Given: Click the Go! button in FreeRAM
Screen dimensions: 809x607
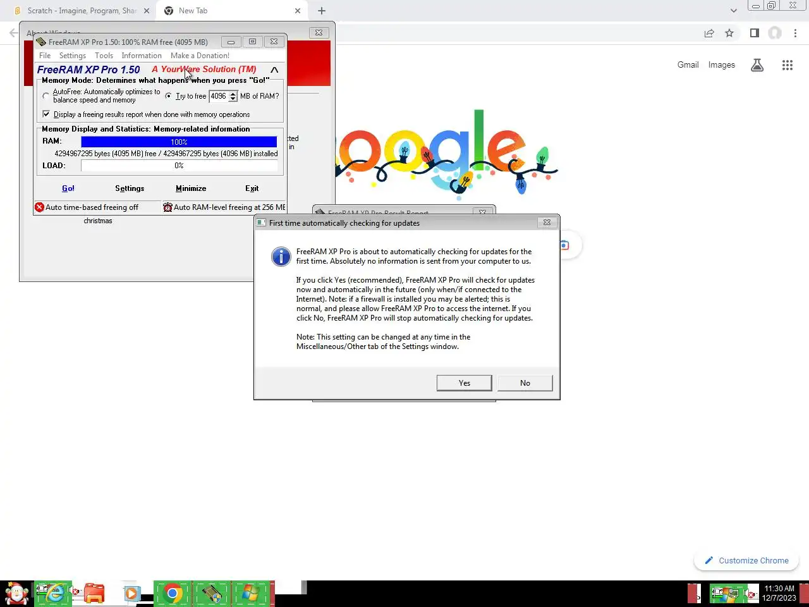Looking at the screenshot, I should (68, 188).
